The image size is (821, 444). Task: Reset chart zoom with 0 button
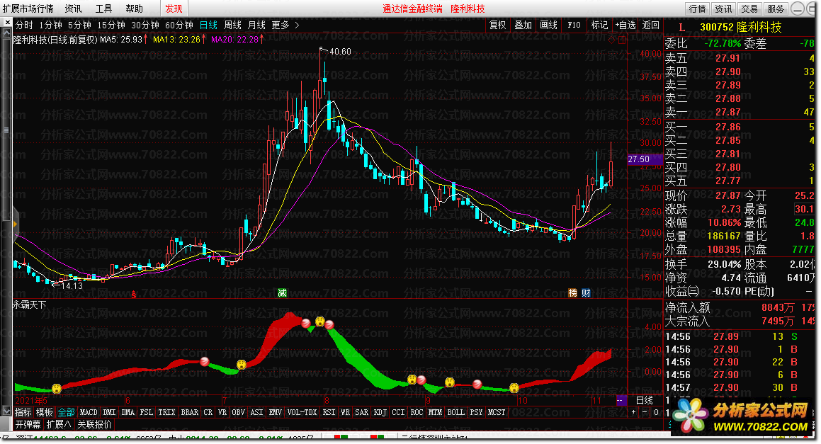[656, 412]
